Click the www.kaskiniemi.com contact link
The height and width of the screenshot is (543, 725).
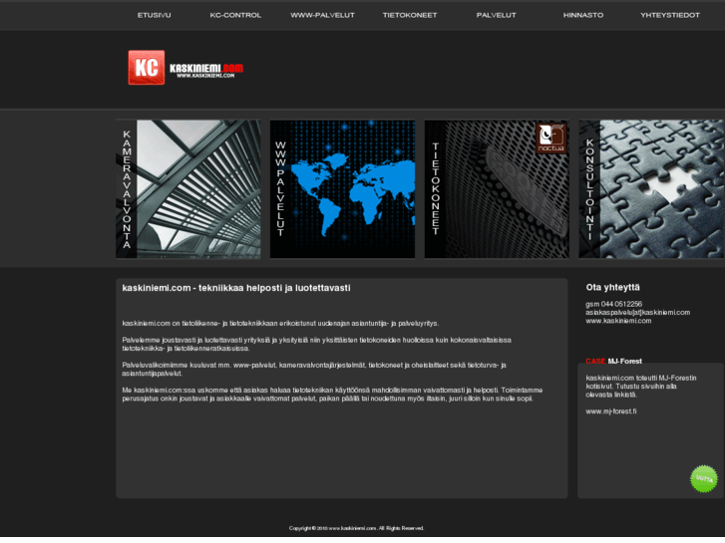[618, 321]
